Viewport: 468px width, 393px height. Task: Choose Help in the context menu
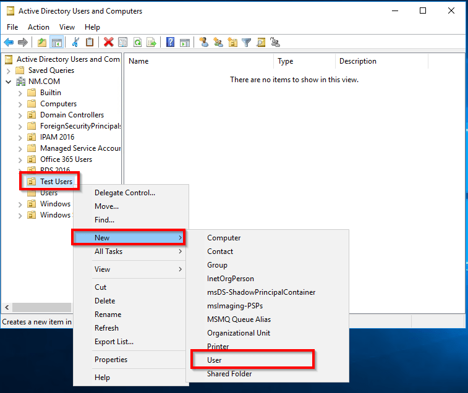tap(131, 378)
